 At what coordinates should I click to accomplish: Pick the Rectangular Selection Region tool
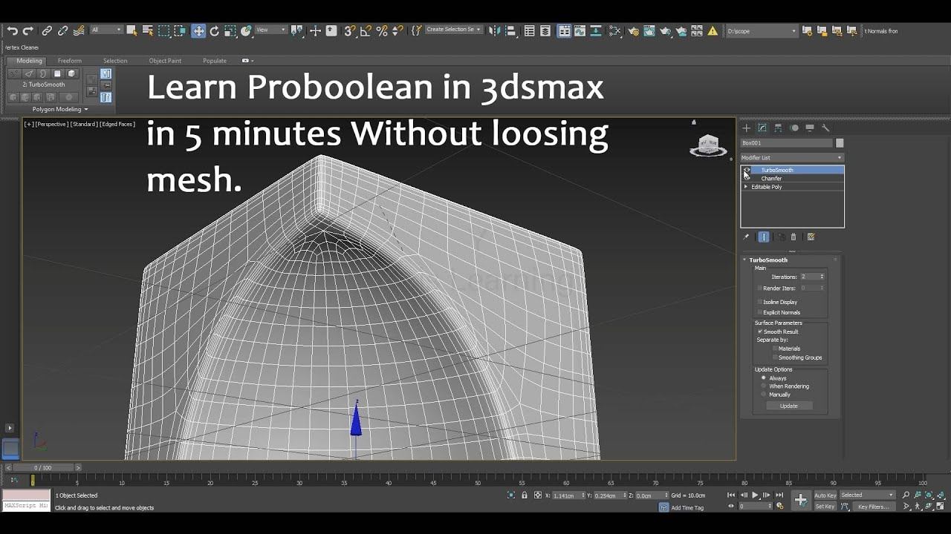coord(164,30)
